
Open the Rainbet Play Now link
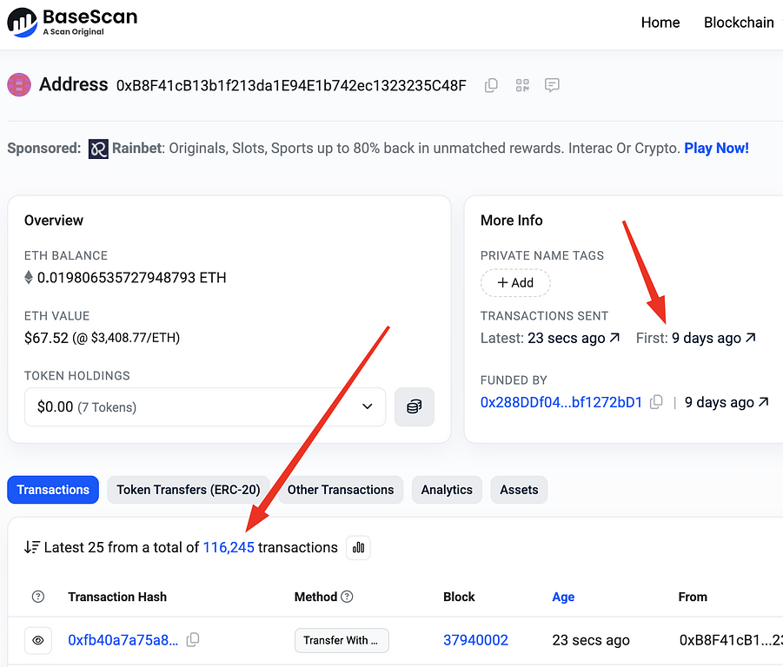(716, 148)
